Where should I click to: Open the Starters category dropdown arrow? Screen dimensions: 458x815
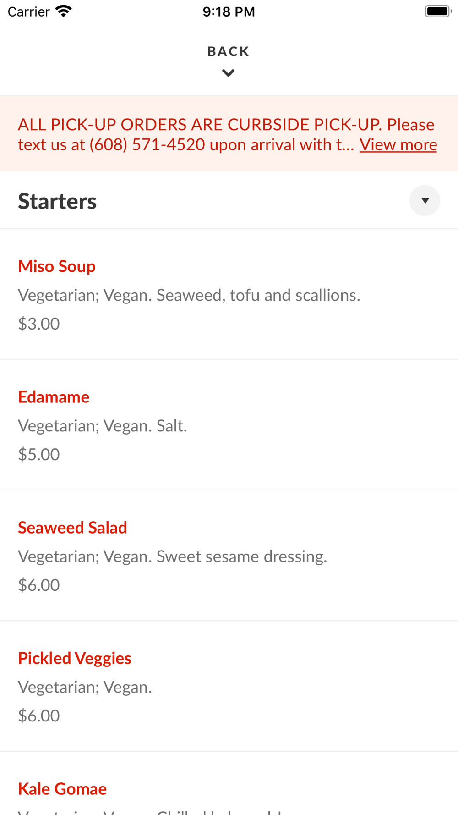pyautogui.click(x=425, y=201)
